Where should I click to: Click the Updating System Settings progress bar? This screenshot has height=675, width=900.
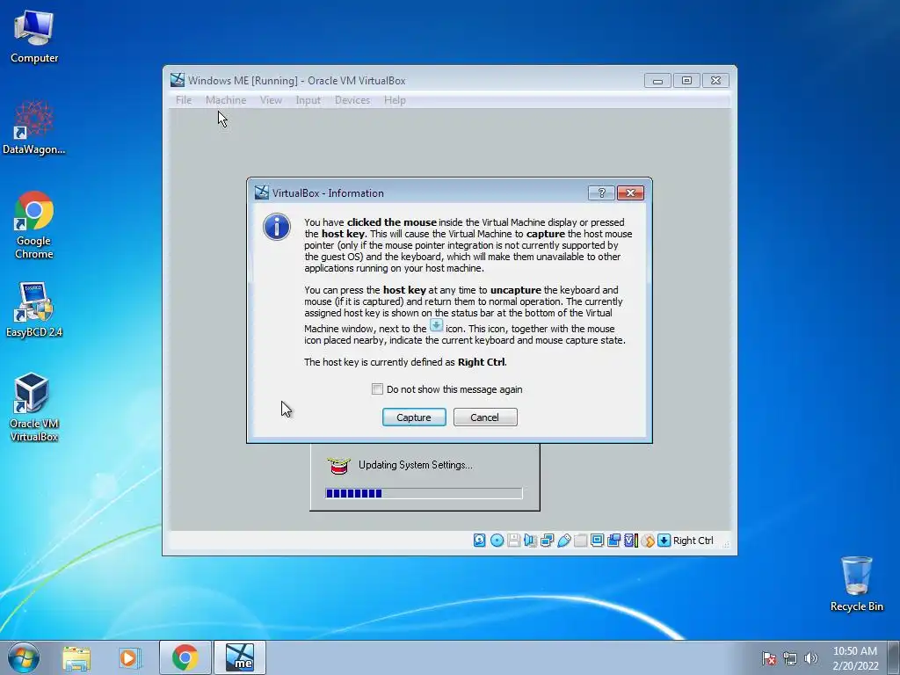[424, 493]
